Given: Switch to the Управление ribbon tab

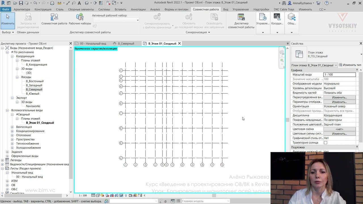Looking at the screenshot, I should click(x=240, y=9).
